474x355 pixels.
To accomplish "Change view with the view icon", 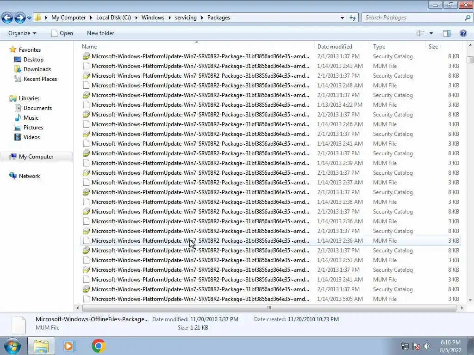I will click(x=421, y=33).
